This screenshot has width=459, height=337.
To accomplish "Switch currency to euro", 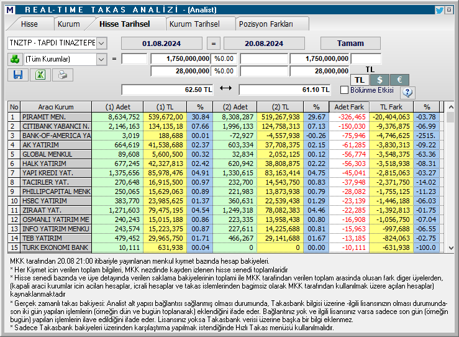I will (x=399, y=80).
